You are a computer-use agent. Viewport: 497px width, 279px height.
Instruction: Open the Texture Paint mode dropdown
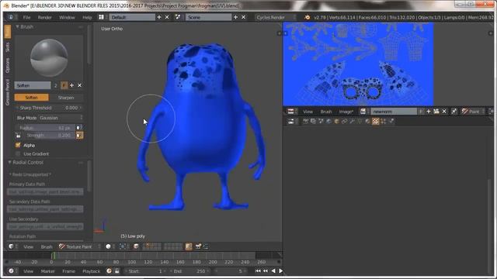[x=79, y=246]
